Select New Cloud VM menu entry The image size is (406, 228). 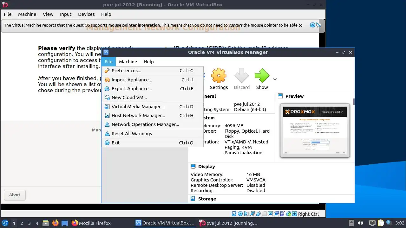tap(152, 98)
